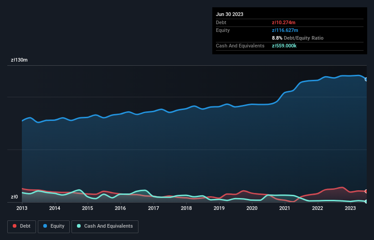Screen dimensions: 374x240
Task: Click the 2023 x-axis label
Action: 350,208
